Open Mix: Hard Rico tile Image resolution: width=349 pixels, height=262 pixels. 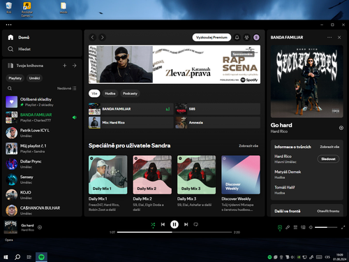[131, 122]
